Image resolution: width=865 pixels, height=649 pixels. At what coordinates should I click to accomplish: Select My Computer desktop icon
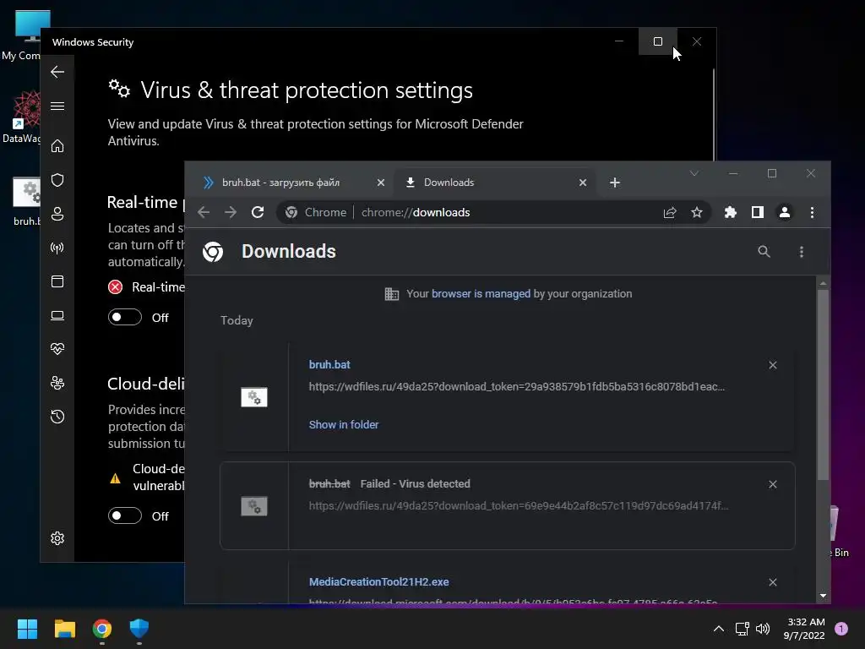21,35
